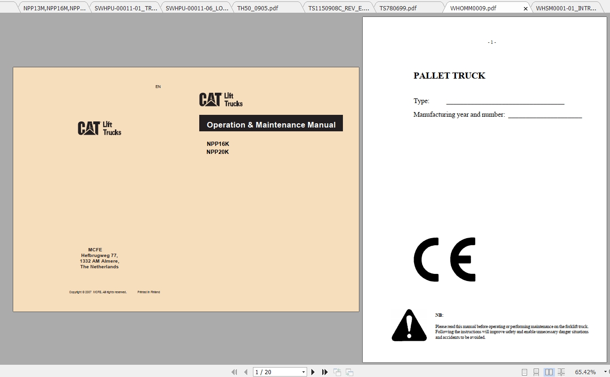Click the CAT Lift Trucks logo on back cover

[99, 128]
